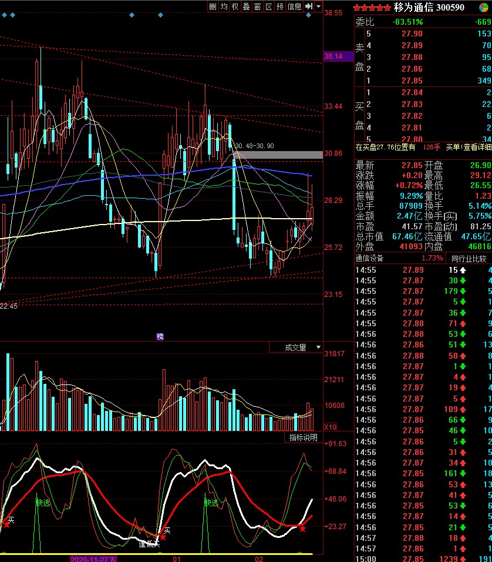Click the 14:55 tick row with volume 179

(x=423, y=291)
